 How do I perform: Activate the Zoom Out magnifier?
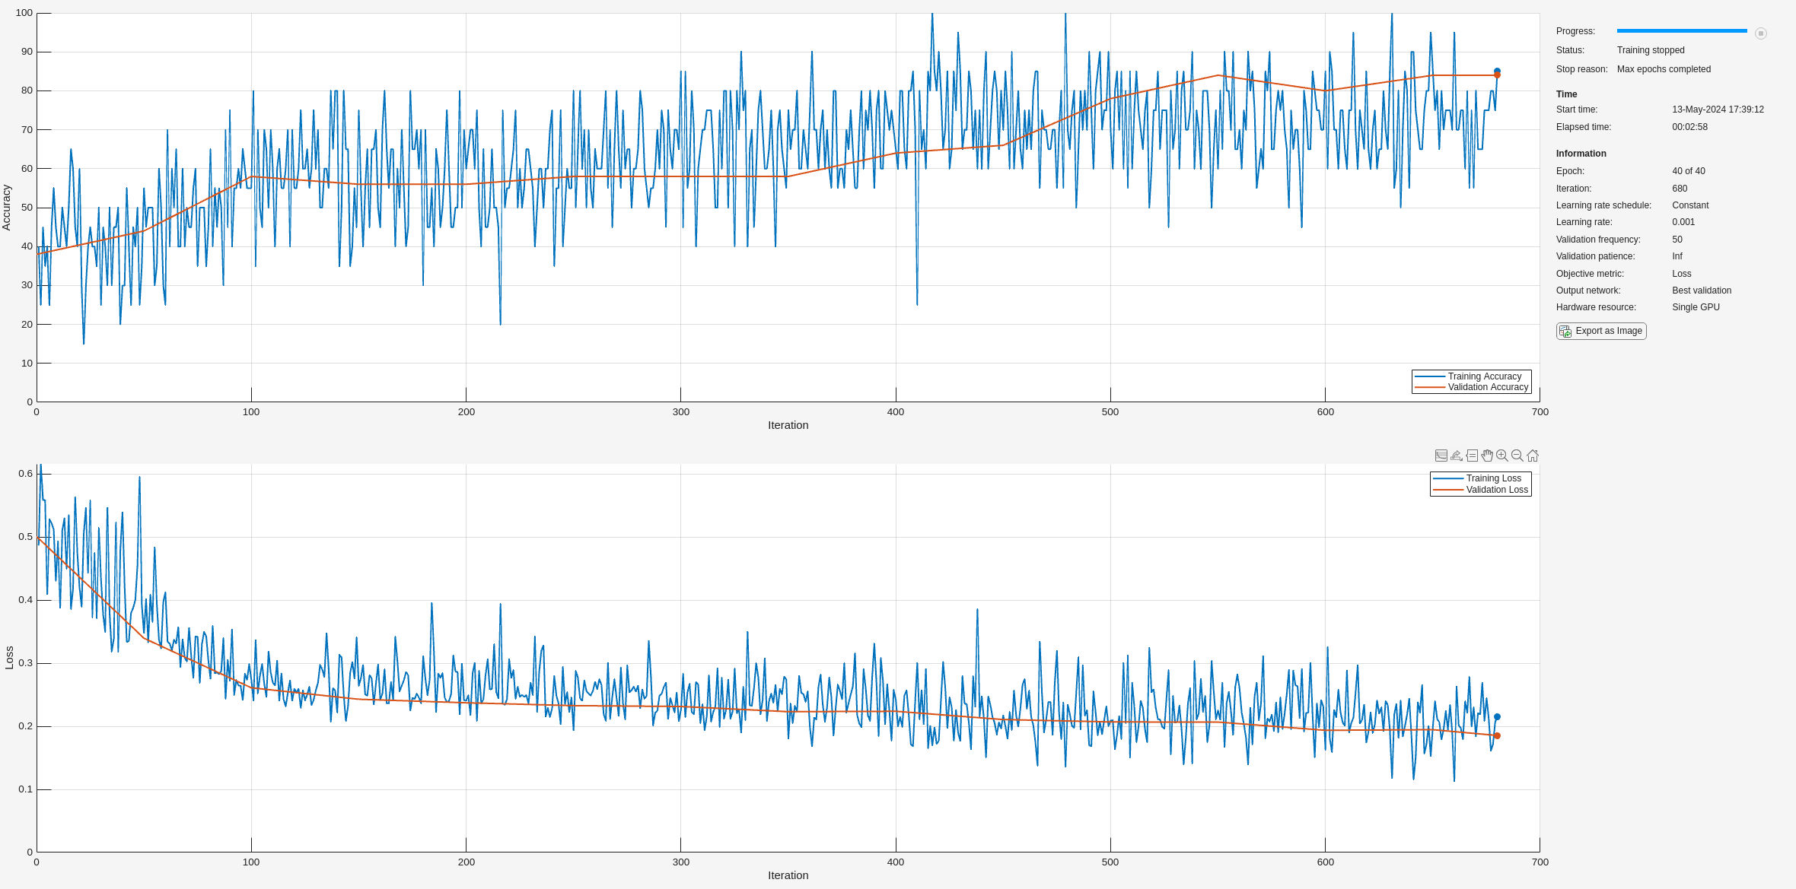click(x=1517, y=456)
